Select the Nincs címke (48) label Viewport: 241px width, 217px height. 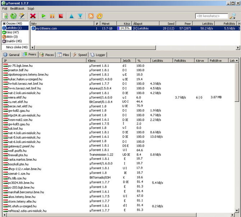pyautogui.click(x=17, y=47)
